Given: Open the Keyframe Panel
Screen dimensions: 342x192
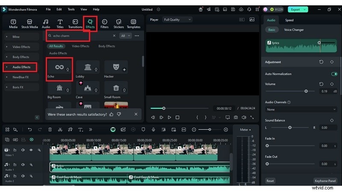Looking at the screenshot, I should (325, 181).
